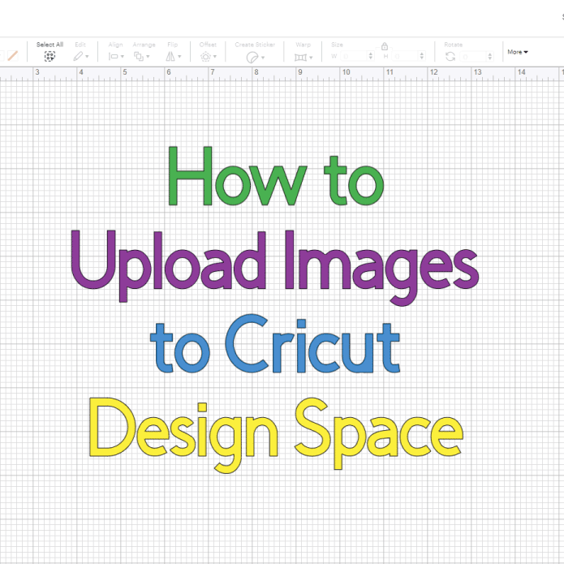Click the Align icon

(114, 57)
